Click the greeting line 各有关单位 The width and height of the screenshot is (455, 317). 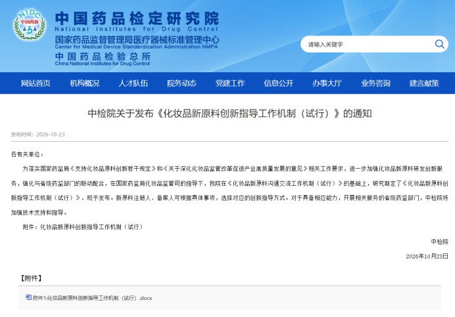[27, 154]
